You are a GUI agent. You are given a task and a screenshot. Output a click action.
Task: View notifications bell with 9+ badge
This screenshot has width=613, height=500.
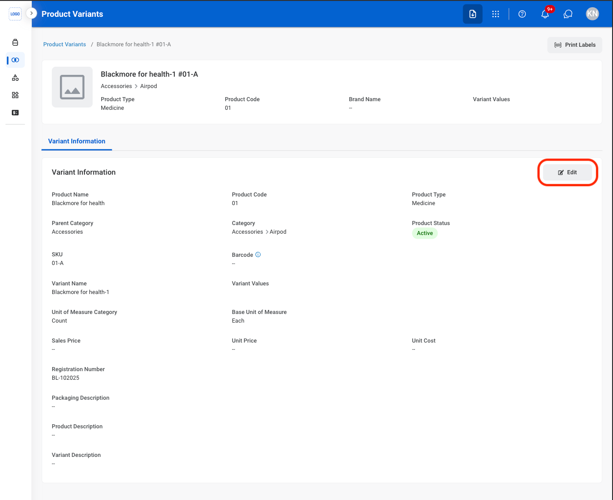(545, 14)
